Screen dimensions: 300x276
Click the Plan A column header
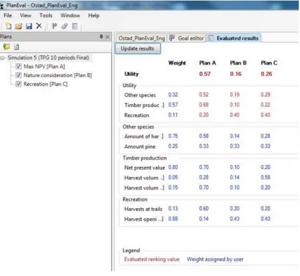coord(207,63)
